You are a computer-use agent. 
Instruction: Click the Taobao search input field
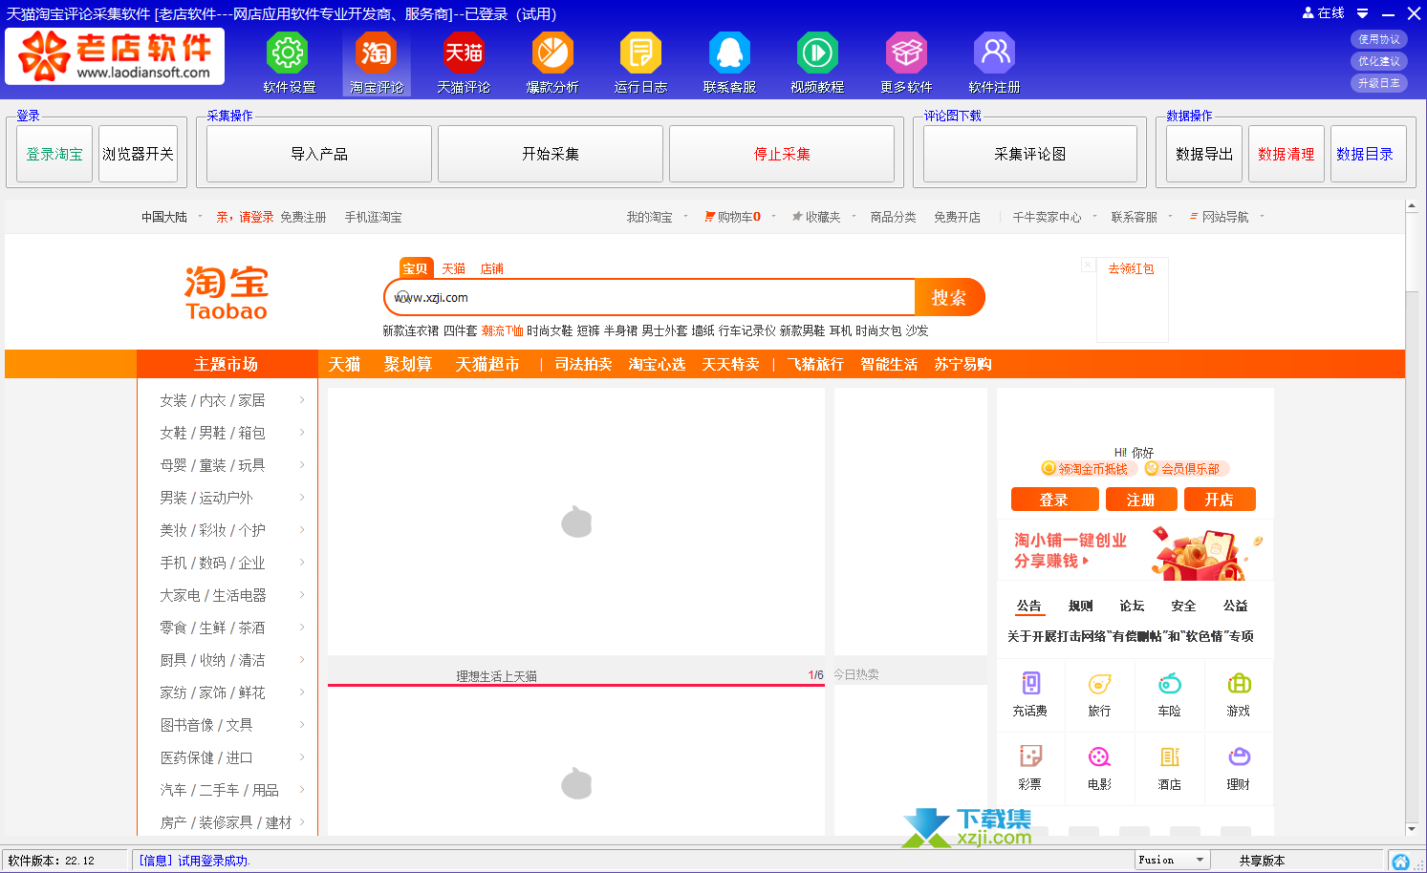650,297
